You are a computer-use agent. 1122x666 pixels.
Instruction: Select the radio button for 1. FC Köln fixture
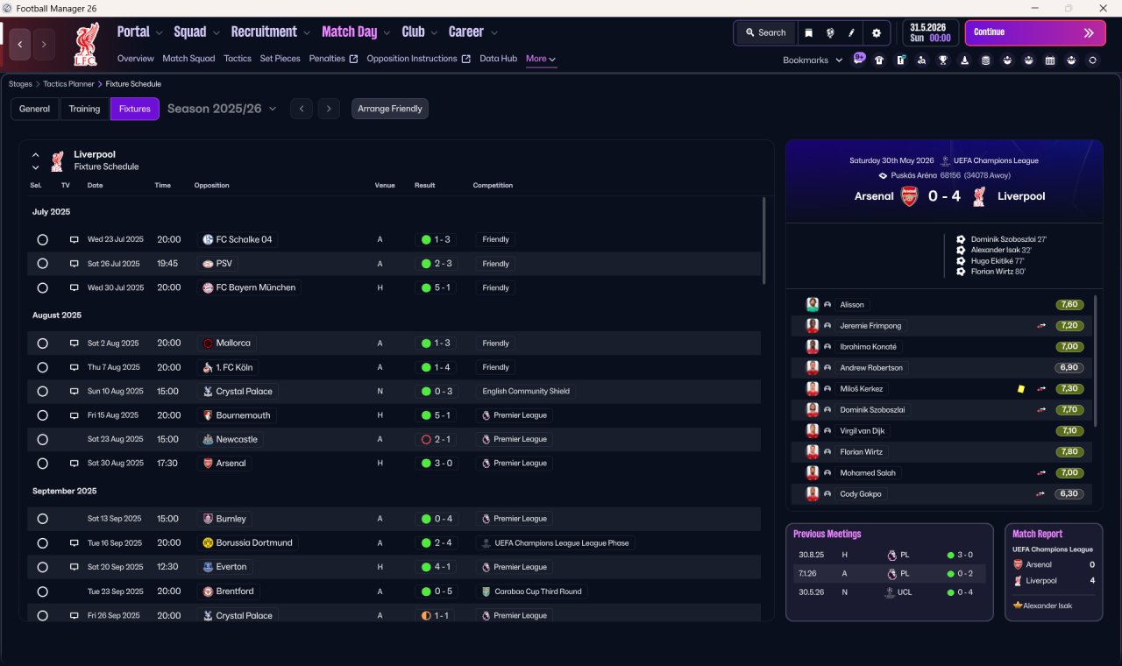coord(42,367)
